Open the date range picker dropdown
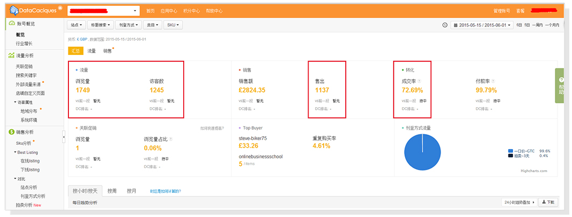The image size is (572, 217). [x=482, y=25]
